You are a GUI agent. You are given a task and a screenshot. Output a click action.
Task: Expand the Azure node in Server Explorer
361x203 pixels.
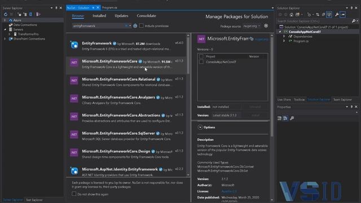click(5, 20)
